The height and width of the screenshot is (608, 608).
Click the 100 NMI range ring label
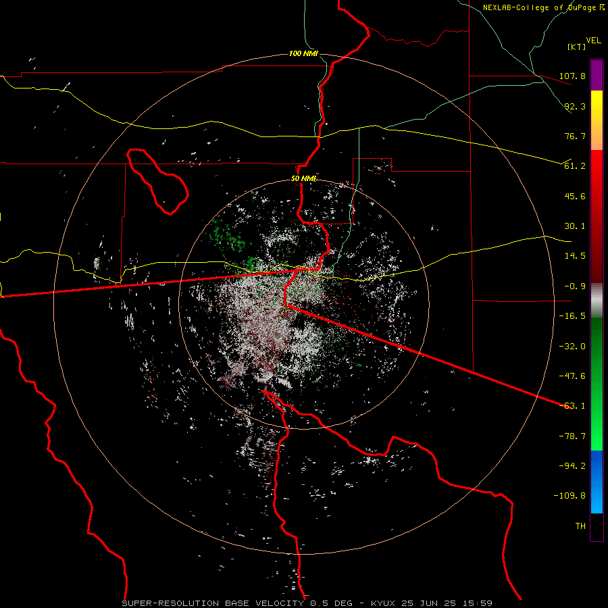coord(303,53)
